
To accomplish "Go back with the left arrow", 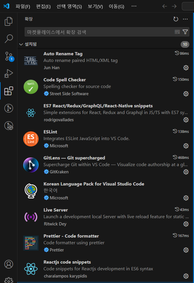I will click(164, 6).
